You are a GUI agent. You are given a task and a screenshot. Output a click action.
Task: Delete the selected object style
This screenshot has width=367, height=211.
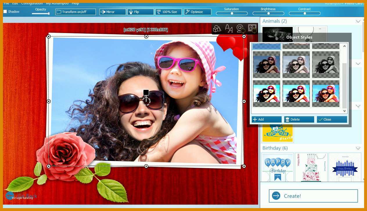tap(299, 119)
